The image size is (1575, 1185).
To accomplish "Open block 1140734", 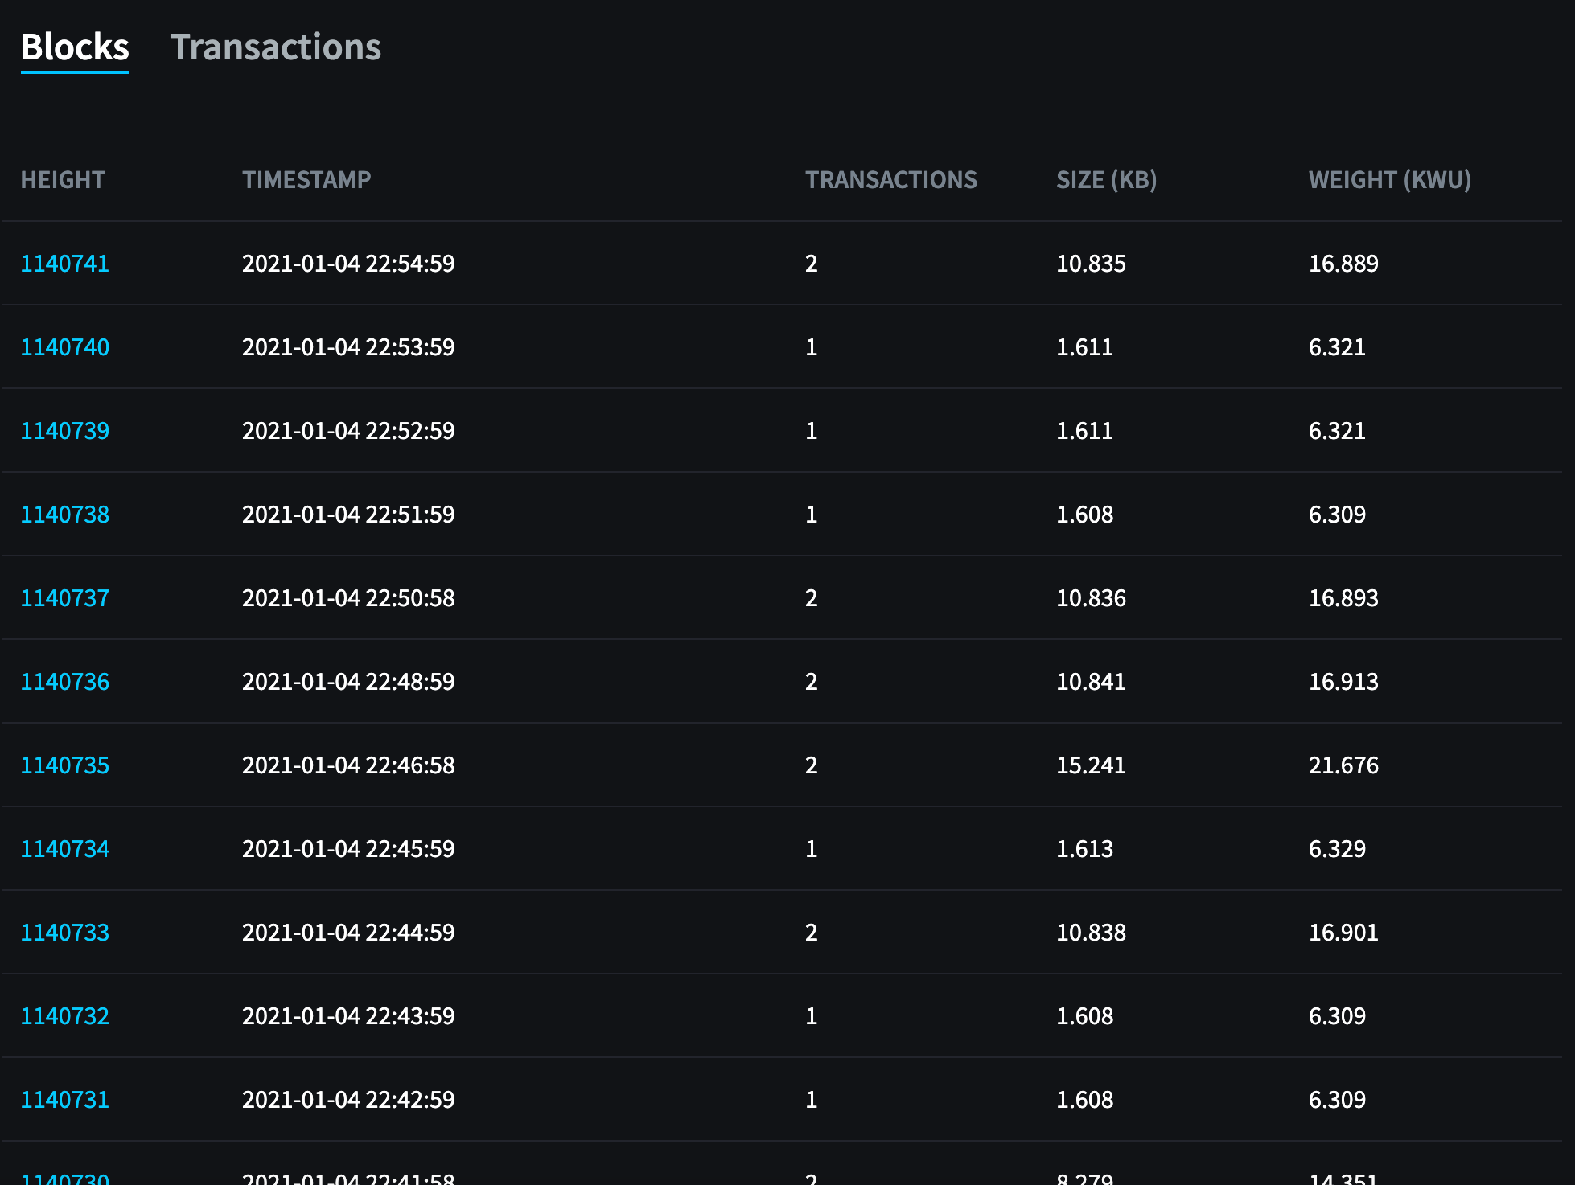I will pos(64,848).
